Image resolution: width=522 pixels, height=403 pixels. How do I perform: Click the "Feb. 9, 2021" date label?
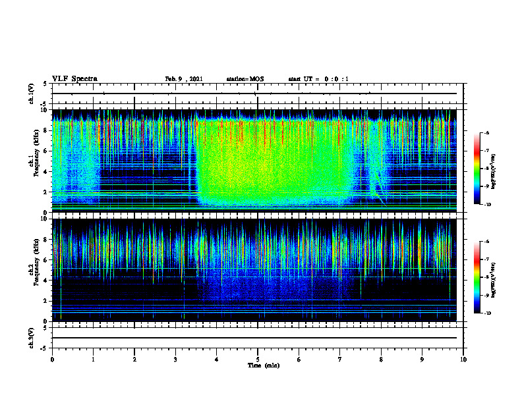coord(184,79)
